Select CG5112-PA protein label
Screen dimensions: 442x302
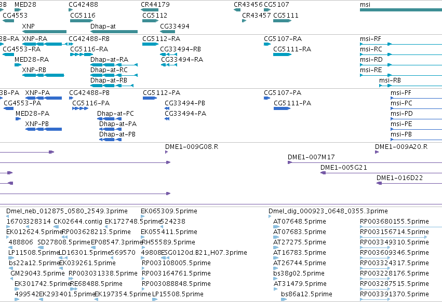click(162, 93)
